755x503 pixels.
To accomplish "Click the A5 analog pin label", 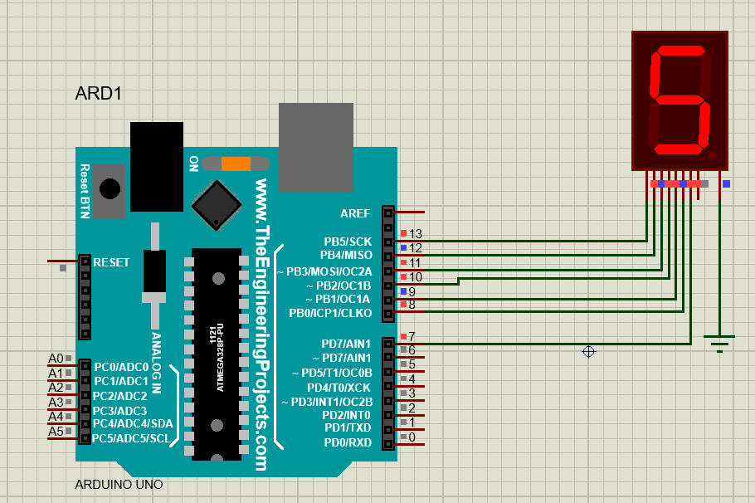I will 56,432.
